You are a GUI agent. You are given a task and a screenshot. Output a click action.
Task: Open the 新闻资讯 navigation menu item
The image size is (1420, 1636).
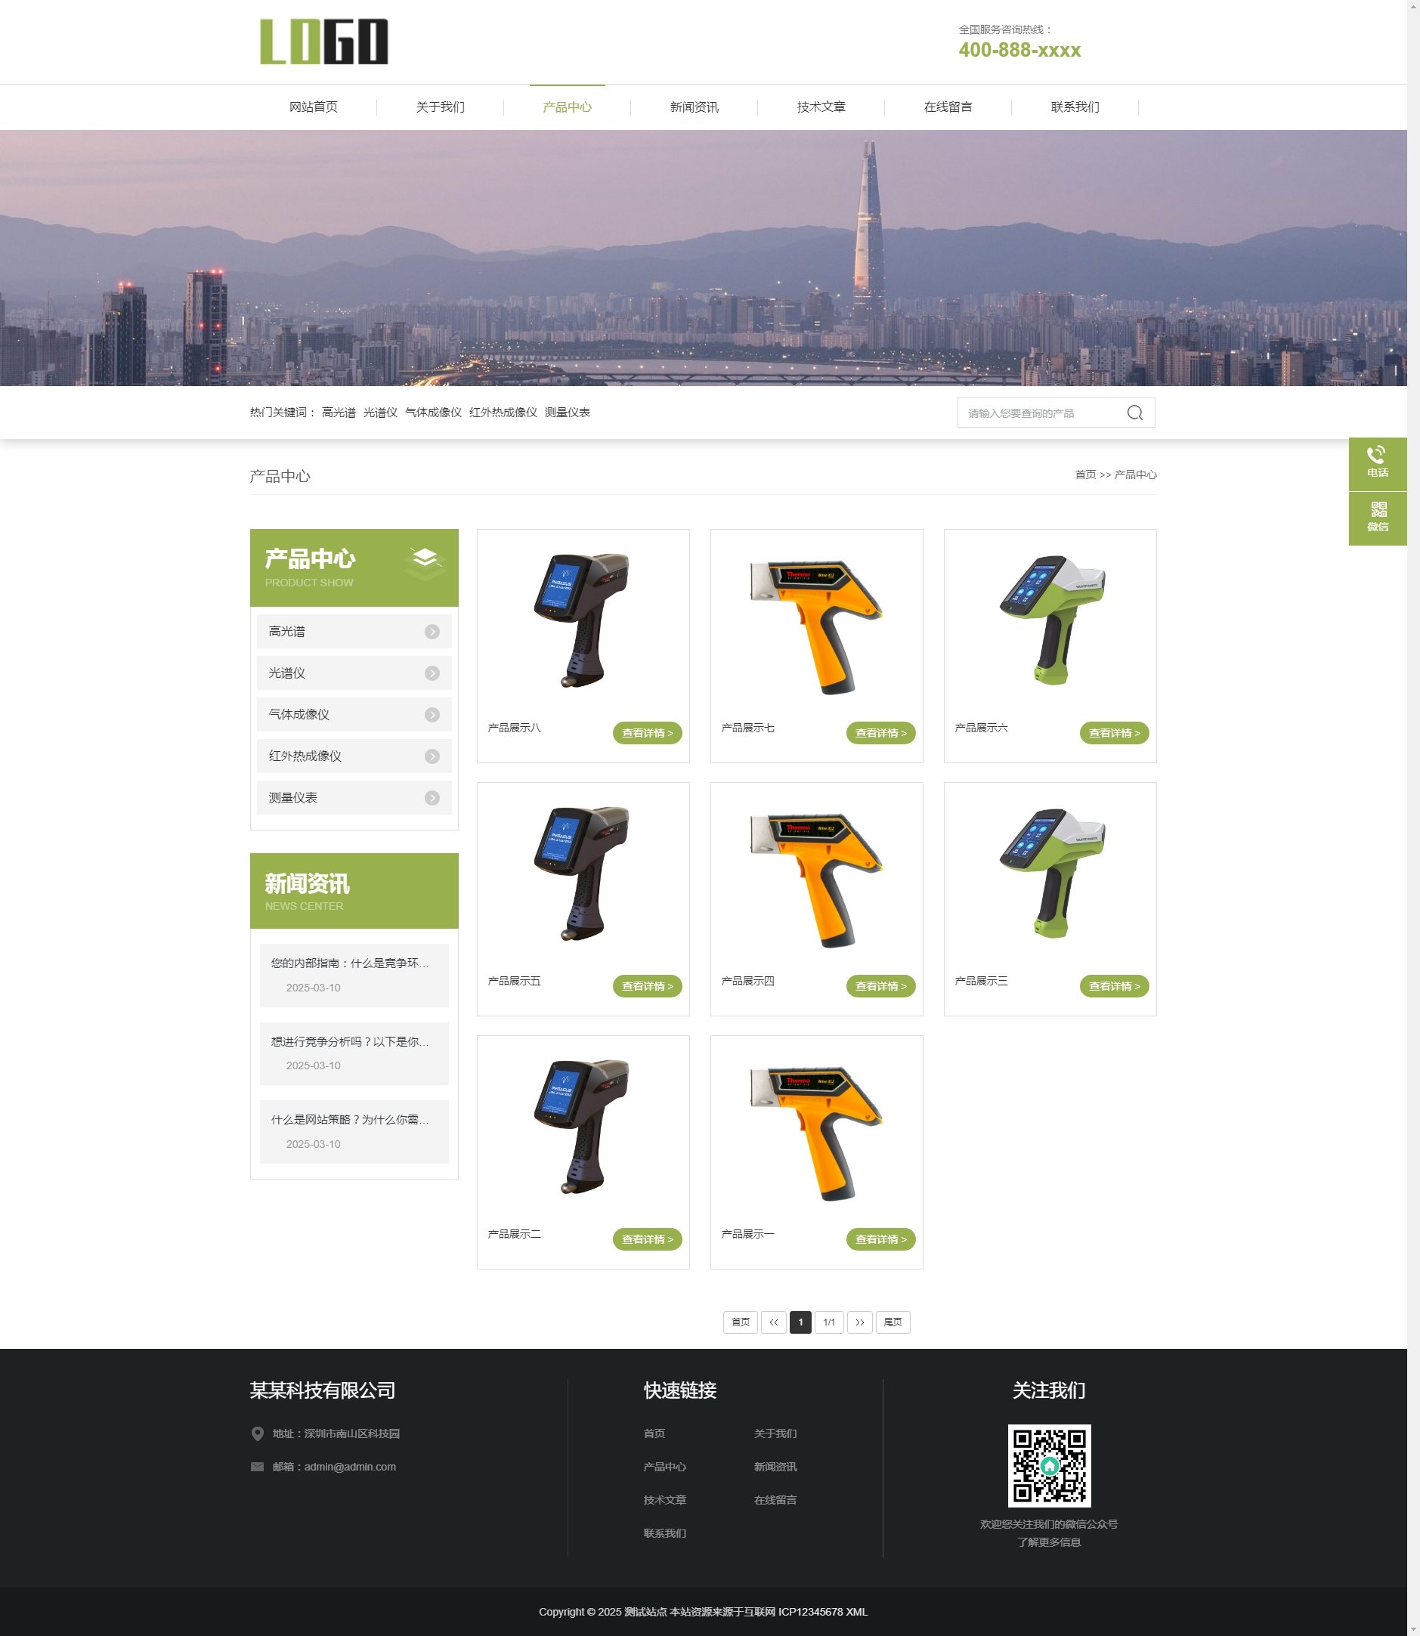(693, 107)
